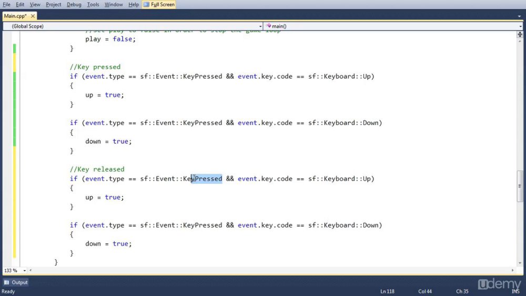Viewport: 526px width, 296px height.
Task: Click the Ch 35 status indicator
Action: 462,291
